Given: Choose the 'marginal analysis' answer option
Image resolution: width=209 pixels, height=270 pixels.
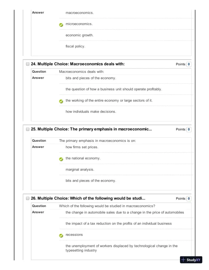Looking at the screenshot, I should [80, 169].
